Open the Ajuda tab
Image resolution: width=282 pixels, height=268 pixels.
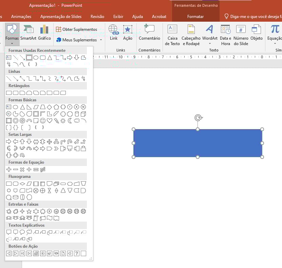click(137, 17)
